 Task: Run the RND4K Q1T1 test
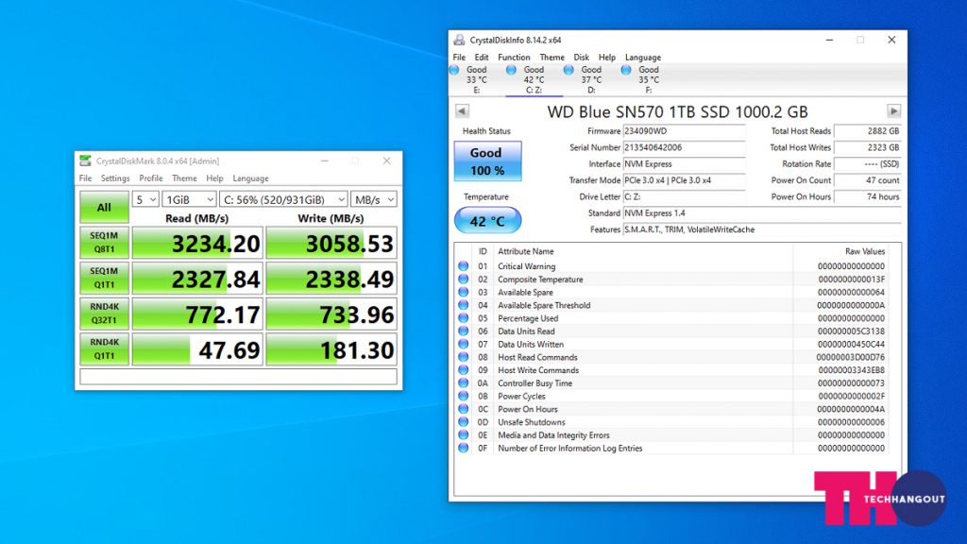click(x=104, y=349)
